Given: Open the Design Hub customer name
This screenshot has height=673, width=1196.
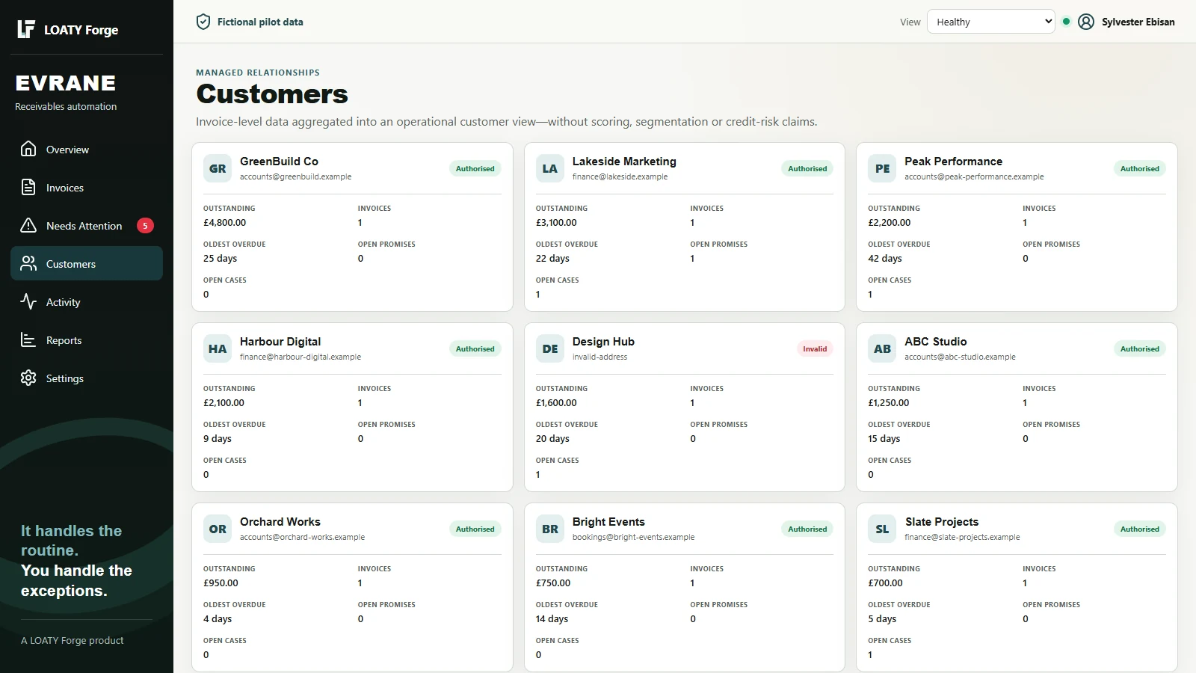Looking at the screenshot, I should (x=603, y=341).
